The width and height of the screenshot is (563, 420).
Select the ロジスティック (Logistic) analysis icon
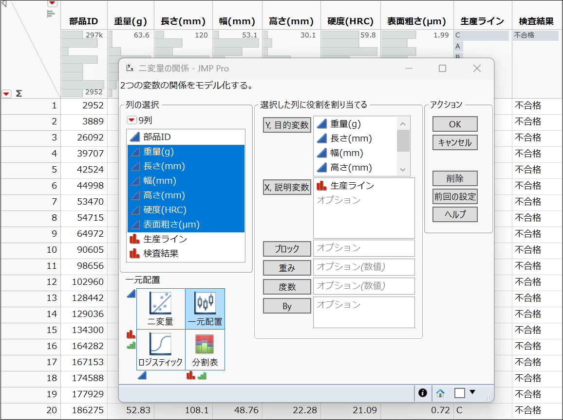(161, 349)
